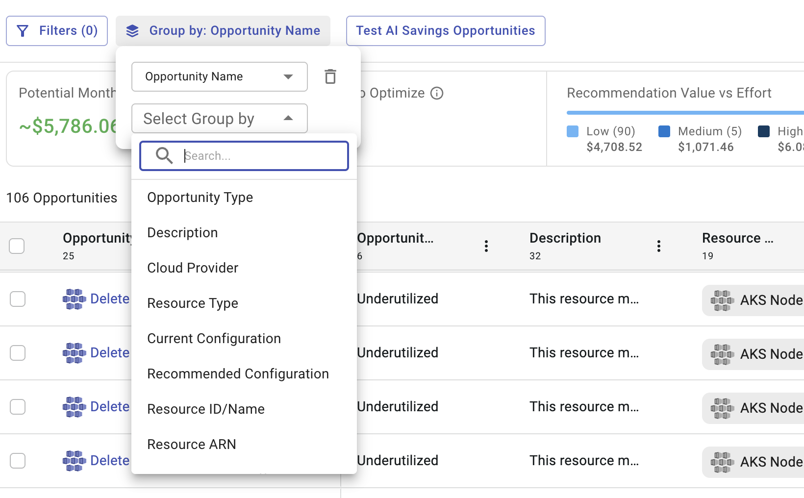
Task: Open Description column three-dot menu
Action: 658,246
